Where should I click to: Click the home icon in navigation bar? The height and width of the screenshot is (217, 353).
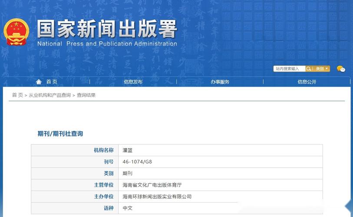pyautogui.click(x=39, y=82)
